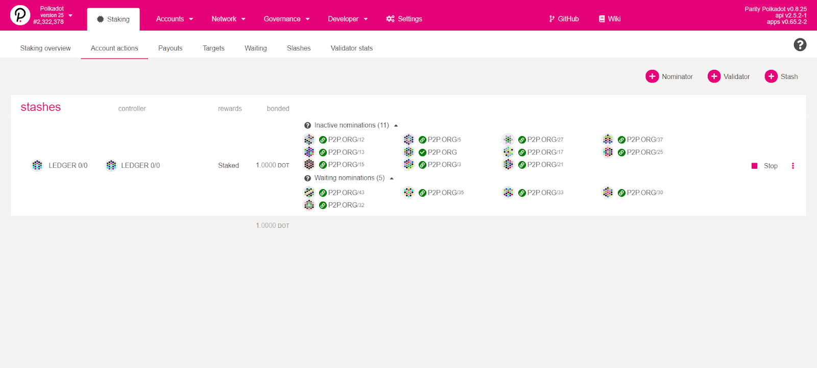The width and height of the screenshot is (817, 368).
Task: Click the total 1.0000 DOT below table
Action: tap(272, 225)
